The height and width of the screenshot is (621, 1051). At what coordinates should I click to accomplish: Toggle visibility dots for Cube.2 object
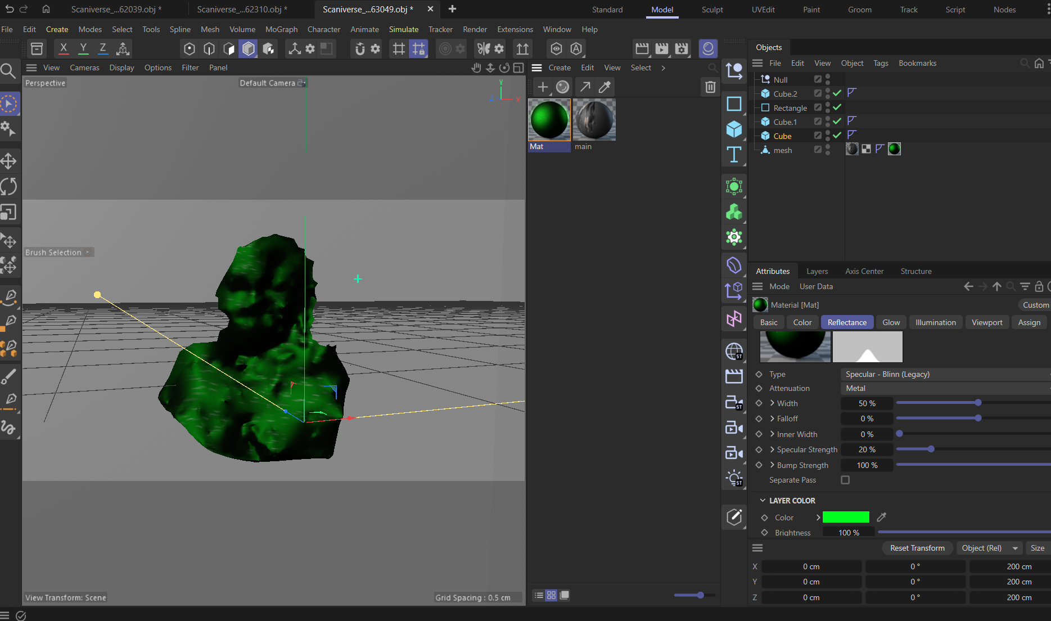click(828, 93)
